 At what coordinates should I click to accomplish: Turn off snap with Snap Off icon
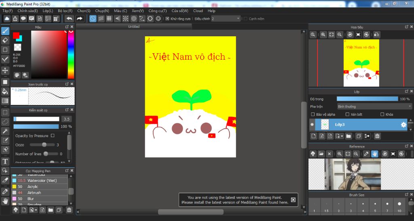point(93,19)
